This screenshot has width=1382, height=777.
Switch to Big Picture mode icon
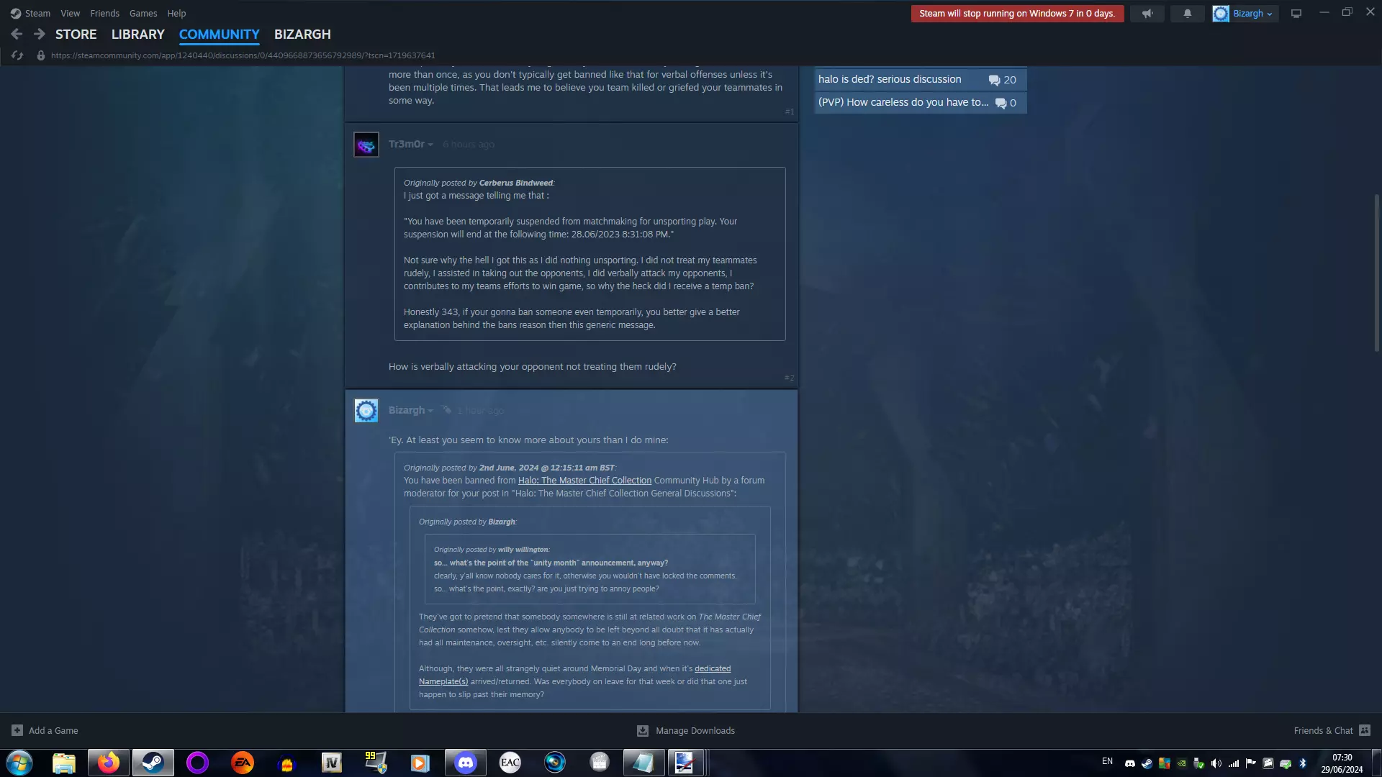pos(1296,14)
